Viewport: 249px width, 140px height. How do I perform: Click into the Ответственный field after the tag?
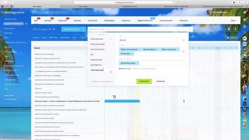162,63
